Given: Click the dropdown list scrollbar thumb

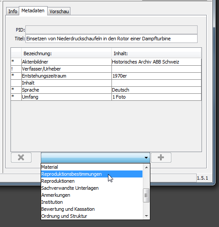Looking at the screenshot, I should 146,195.
